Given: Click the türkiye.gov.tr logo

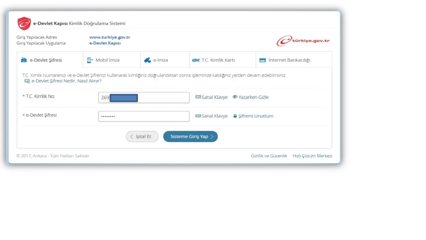Looking at the screenshot, I should pyautogui.click(x=303, y=41).
